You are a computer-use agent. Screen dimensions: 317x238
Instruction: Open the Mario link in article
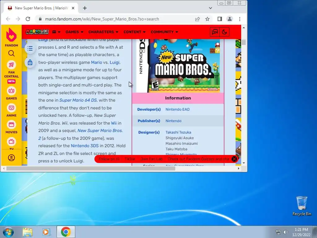tap(97, 62)
